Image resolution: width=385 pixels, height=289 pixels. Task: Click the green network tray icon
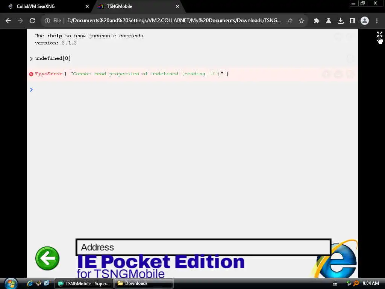349,284
